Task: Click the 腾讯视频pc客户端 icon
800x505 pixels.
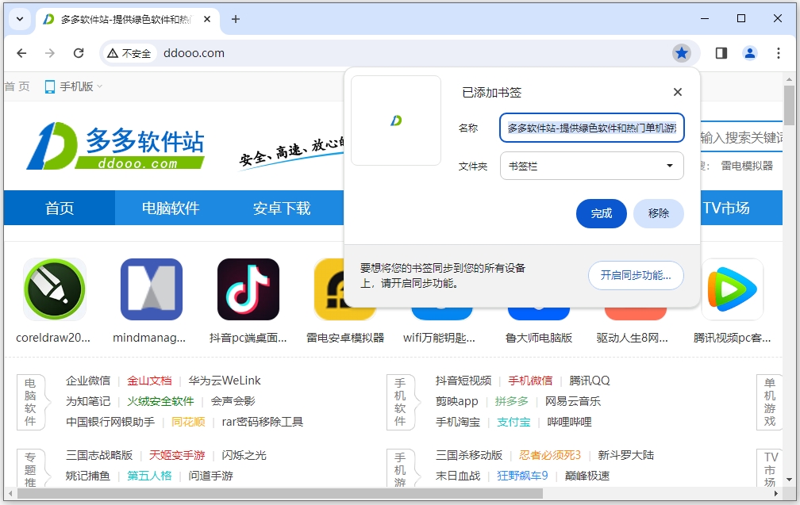Action: [733, 289]
